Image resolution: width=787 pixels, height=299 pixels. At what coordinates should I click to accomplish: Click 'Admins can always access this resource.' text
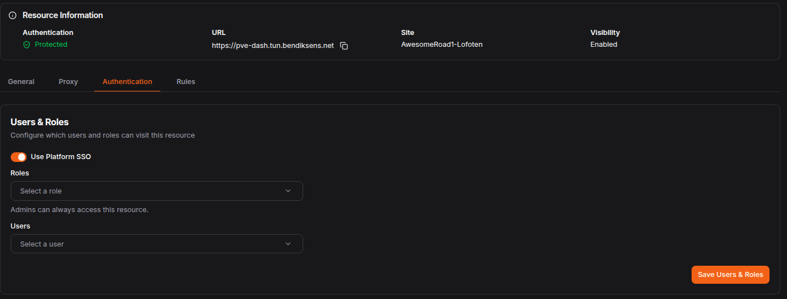(80, 210)
